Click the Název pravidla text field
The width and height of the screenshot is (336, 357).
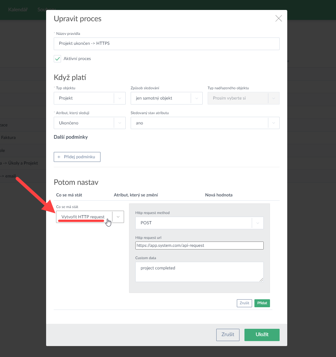click(167, 43)
